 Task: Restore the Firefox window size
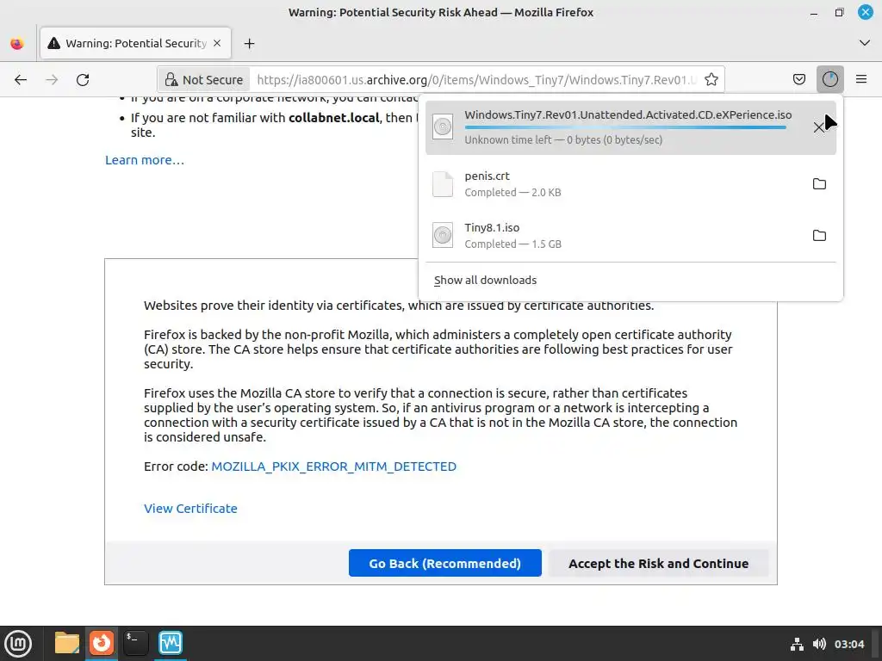pyautogui.click(x=839, y=12)
